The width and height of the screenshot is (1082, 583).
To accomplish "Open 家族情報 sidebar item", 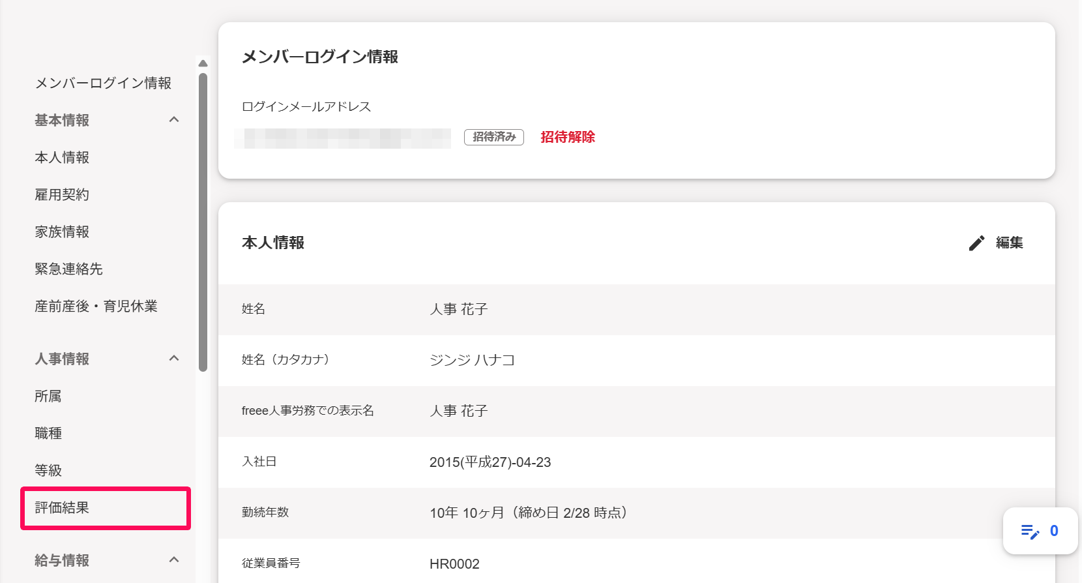I will [x=62, y=232].
